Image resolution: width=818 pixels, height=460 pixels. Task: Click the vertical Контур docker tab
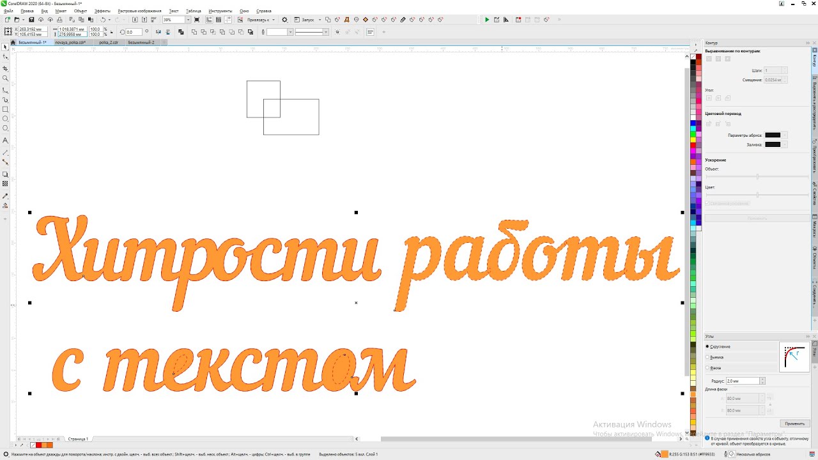815,59
